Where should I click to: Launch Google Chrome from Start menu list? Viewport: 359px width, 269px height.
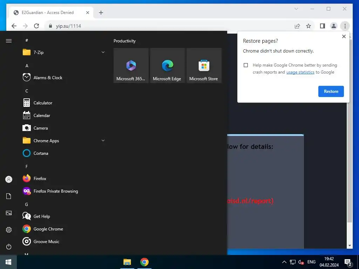coord(64,229)
